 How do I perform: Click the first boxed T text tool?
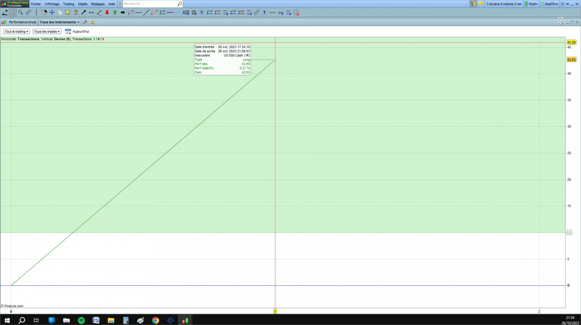(201, 13)
